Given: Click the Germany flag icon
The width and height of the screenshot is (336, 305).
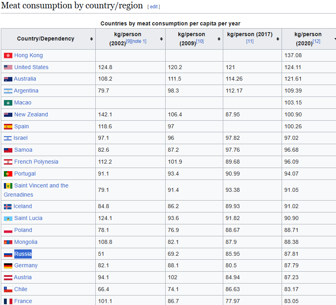Looking at the screenshot, I should (x=8, y=266).
